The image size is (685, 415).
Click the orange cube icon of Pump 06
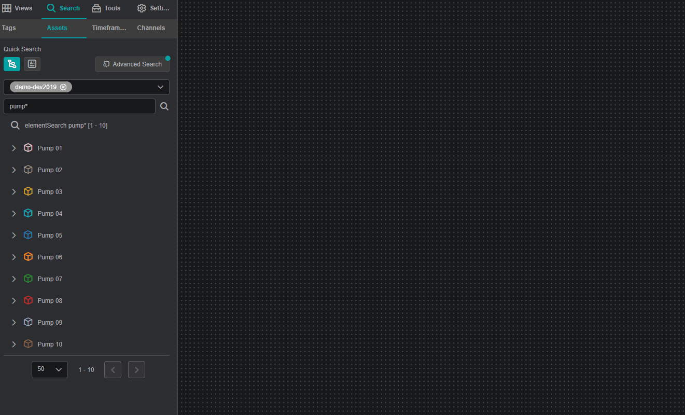29,257
